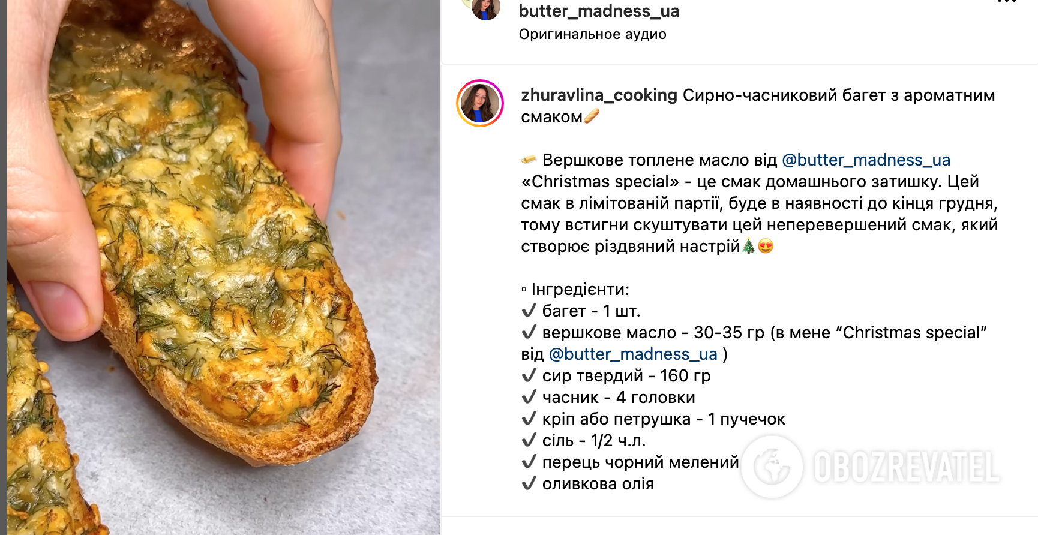Click the square bullet before "Інгредієнти"

pyautogui.click(x=524, y=290)
